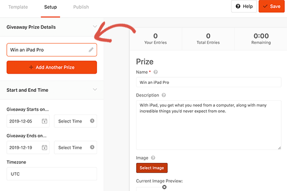
Task: Click the clock icon for the end time
Action: (x=92, y=147)
